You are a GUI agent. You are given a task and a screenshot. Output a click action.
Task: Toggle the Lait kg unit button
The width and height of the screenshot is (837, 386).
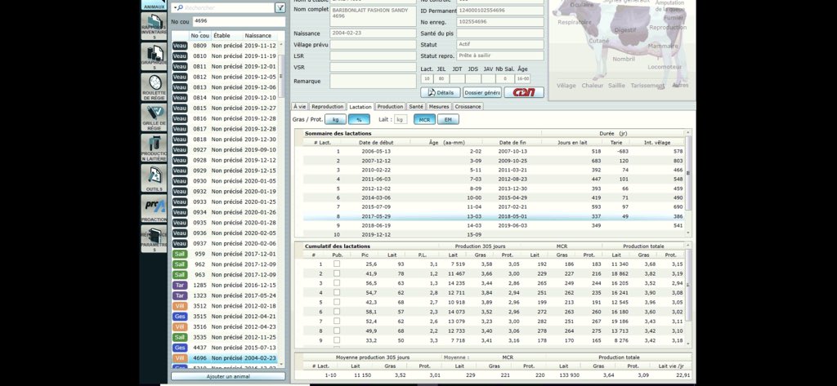pyautogui.click(x=401, y=120)
